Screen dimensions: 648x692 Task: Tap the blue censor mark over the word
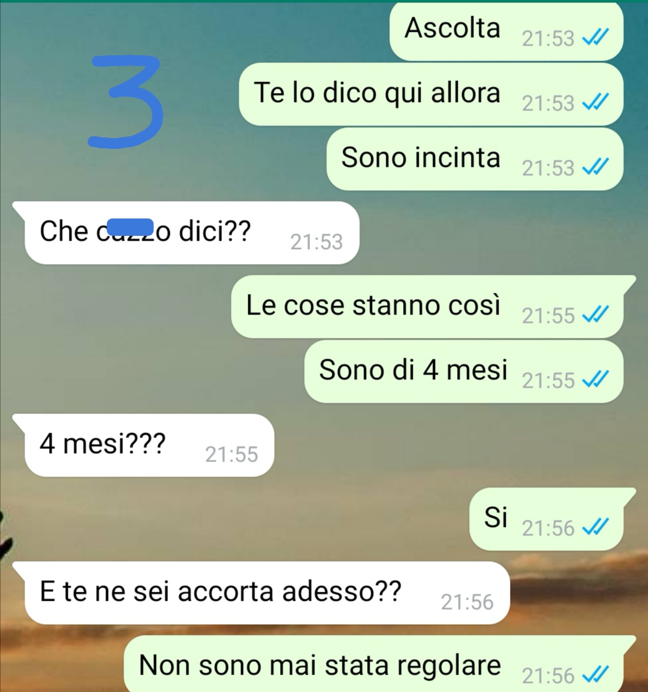[131, 227]
